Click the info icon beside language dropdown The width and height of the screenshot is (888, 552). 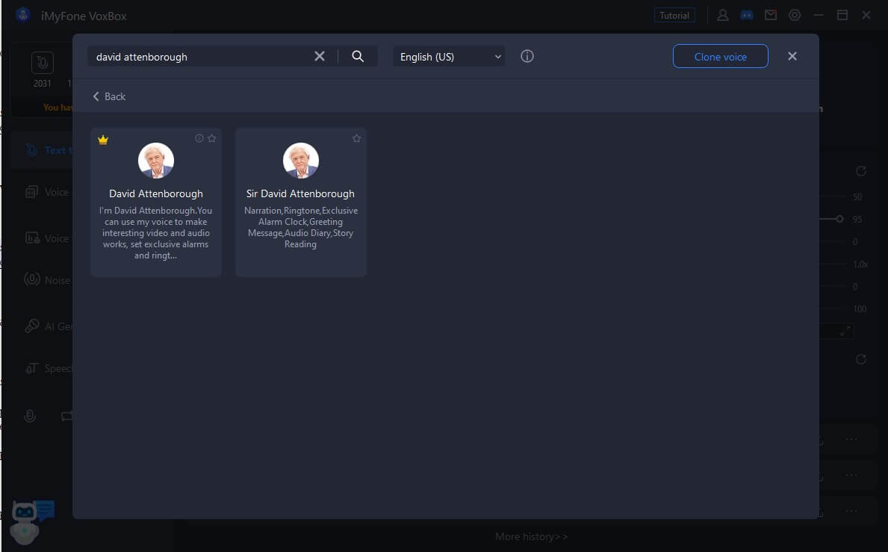pos(527,56)
